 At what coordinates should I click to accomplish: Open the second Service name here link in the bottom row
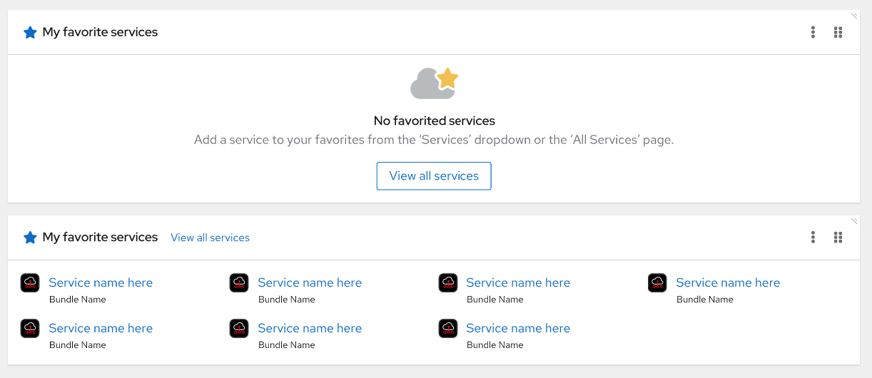tap(310, 328)
